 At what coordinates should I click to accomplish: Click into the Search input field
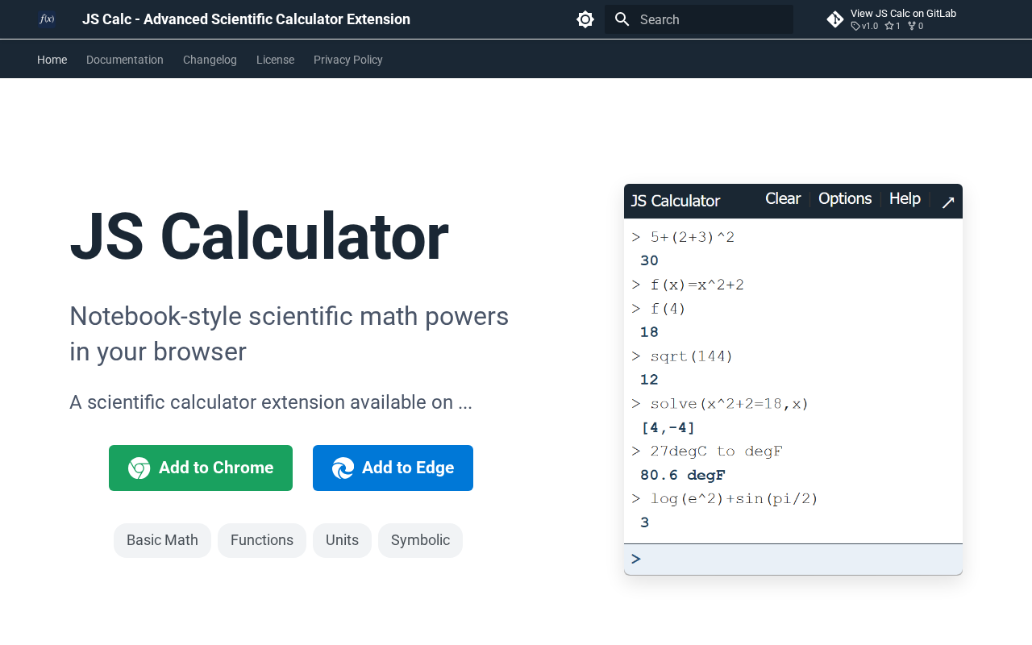coord(709,19)
